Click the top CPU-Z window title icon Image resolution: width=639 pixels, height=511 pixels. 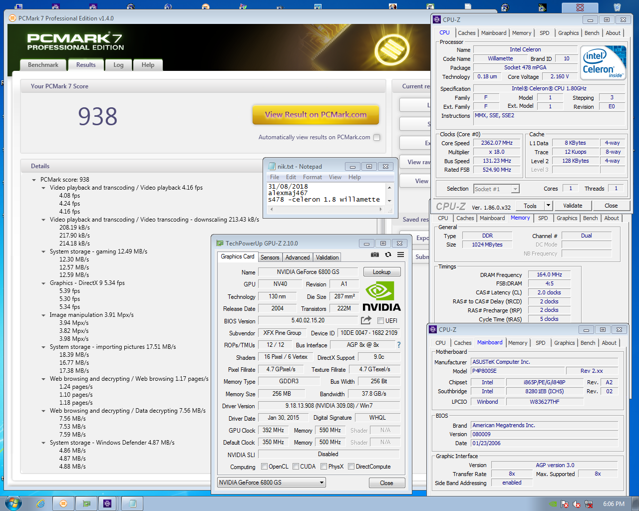point(437,19)
